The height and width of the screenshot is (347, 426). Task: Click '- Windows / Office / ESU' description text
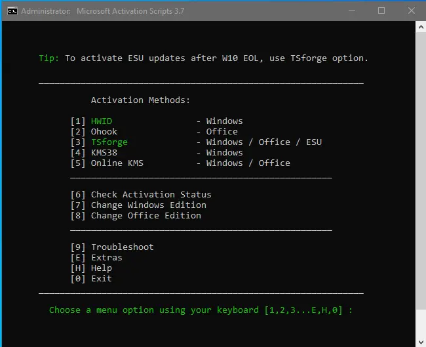tap(259, 142)
